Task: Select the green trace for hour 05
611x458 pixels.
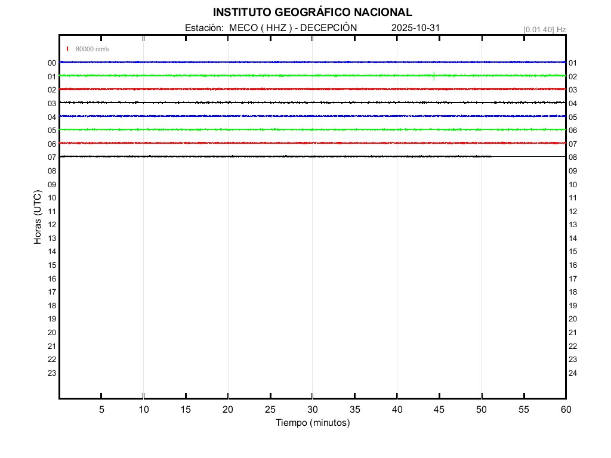Action: tap(239, 129)
